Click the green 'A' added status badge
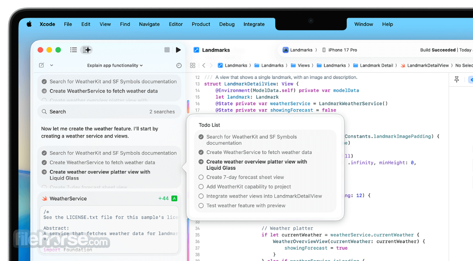 click(174, 198)
